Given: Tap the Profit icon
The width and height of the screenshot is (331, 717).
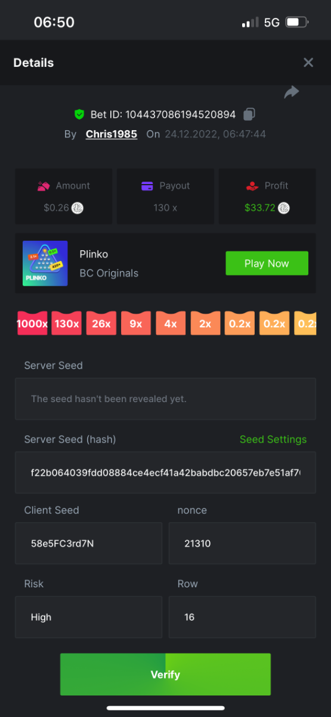Looking at the screenshot, I should point(252,186).
